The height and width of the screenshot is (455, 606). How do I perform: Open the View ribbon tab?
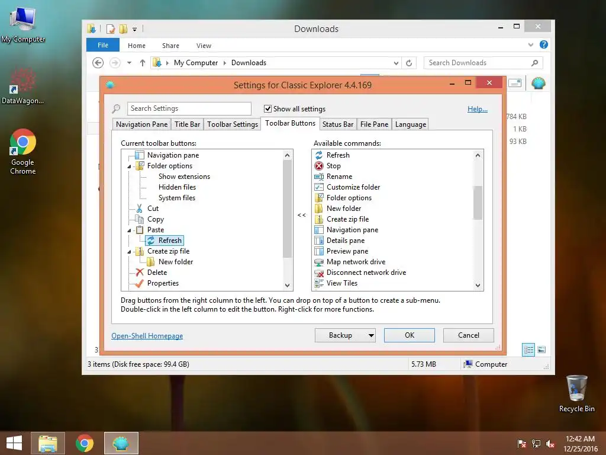coord(204,46)
